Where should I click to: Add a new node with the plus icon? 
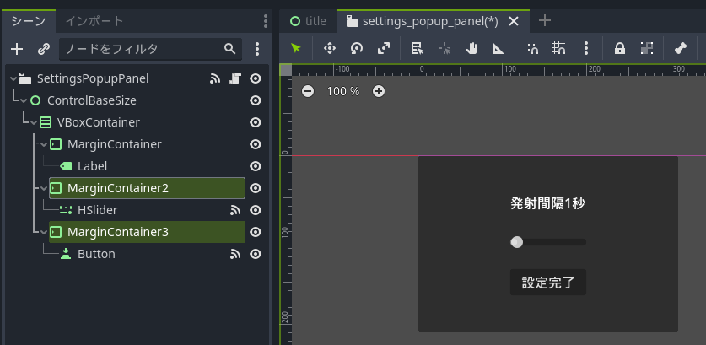coord(17,49)
